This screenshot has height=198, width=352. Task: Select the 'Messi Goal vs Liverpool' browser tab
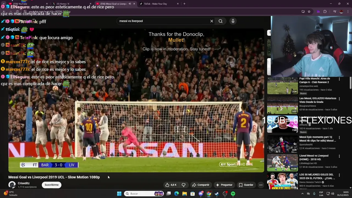point(113,4)
